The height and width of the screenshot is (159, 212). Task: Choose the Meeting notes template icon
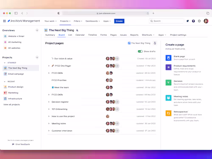point(168,98)
